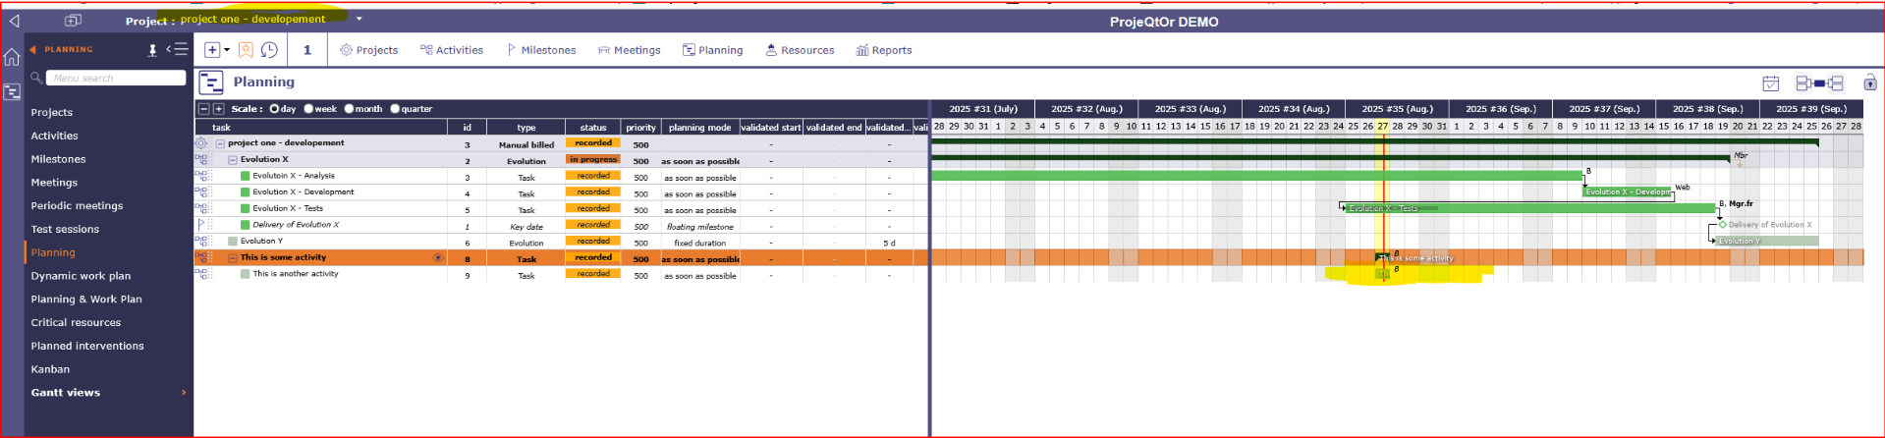Open history via the clock icon
Viewport: 1885px width, 438px height.
pyautogui.click(x=269, y=49)
